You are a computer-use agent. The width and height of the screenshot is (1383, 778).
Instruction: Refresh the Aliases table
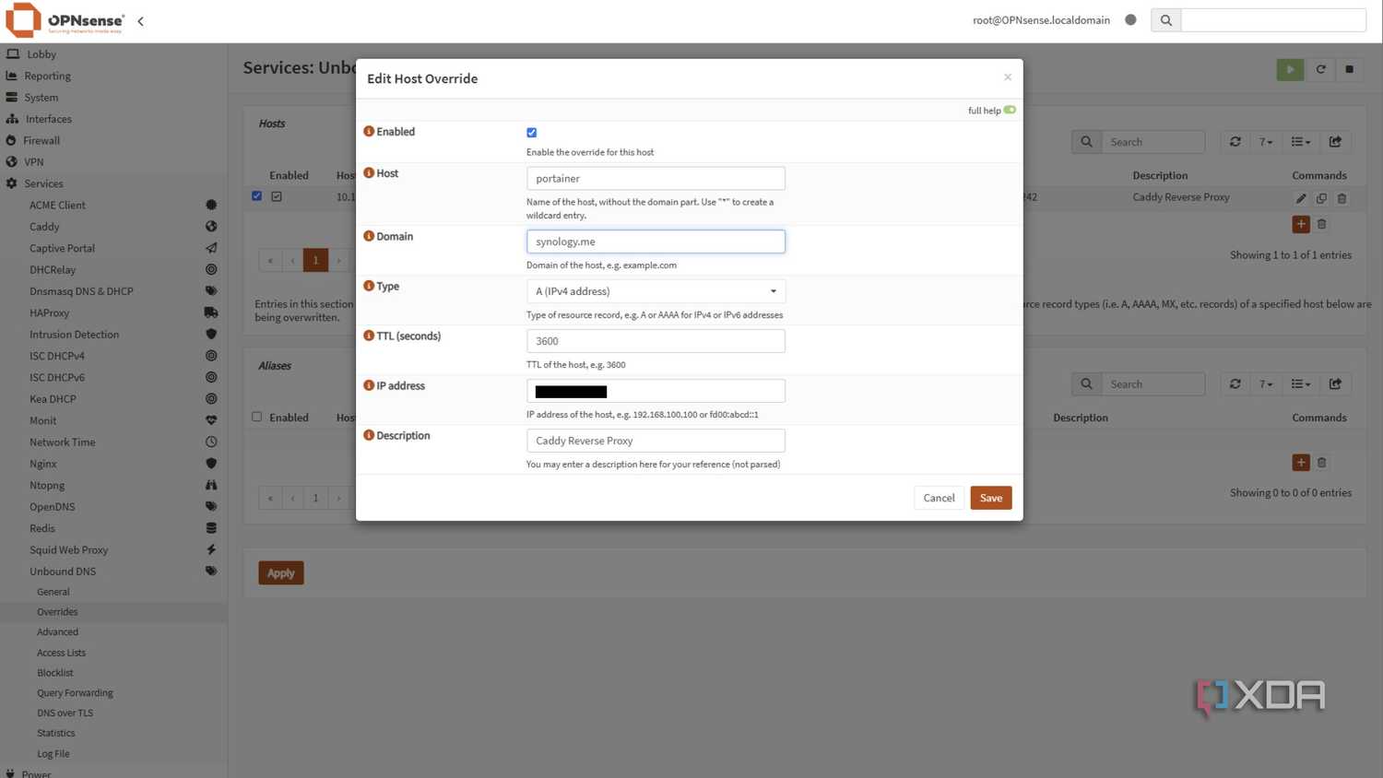coord(1235,384)
